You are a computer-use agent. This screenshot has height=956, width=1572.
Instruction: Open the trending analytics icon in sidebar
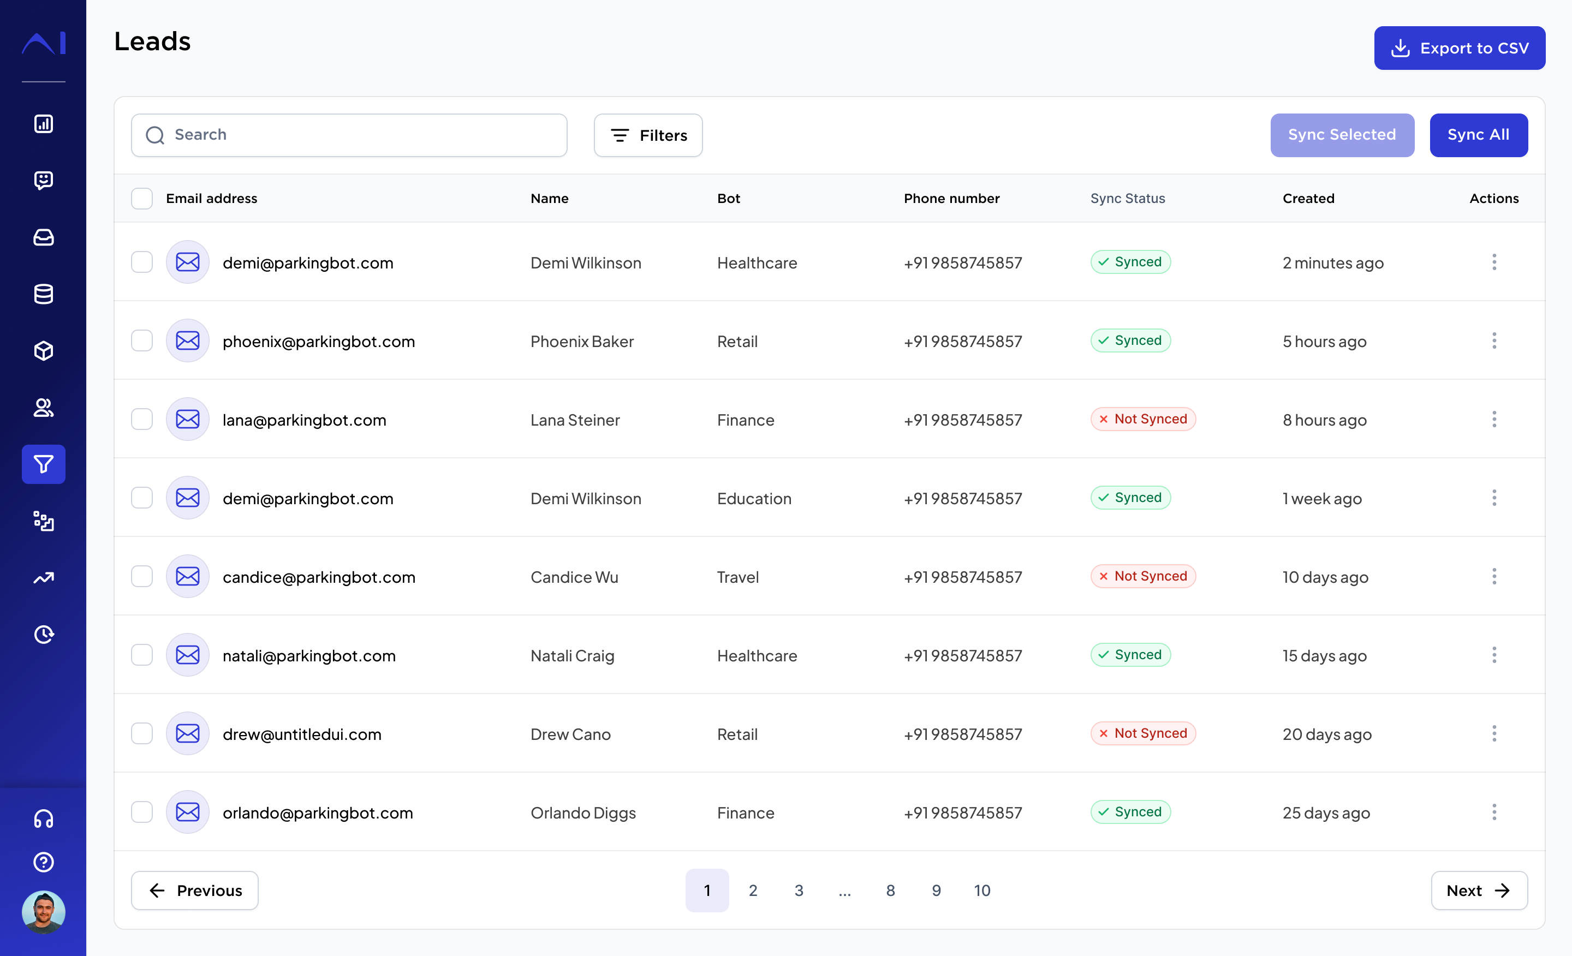pos(43,578)
